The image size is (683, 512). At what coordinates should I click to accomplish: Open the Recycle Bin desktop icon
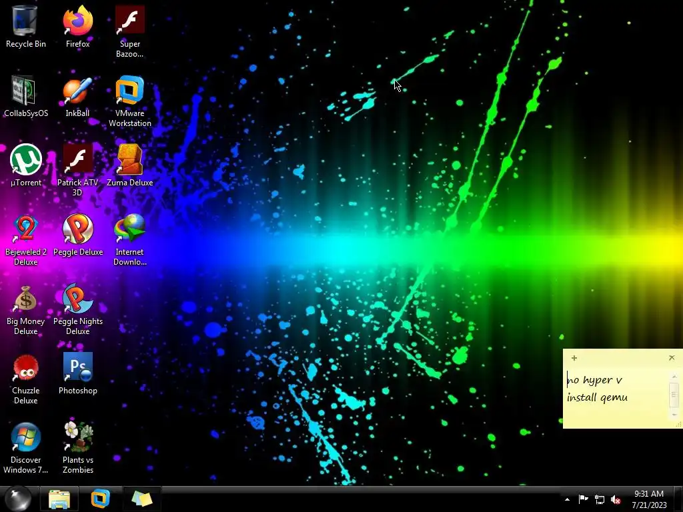click(x=25, y=27)
